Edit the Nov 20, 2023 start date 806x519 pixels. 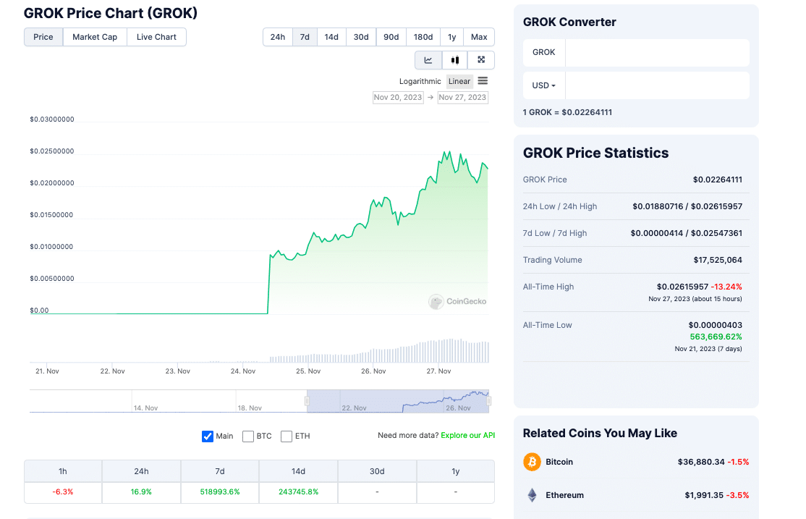click(398, 97)
